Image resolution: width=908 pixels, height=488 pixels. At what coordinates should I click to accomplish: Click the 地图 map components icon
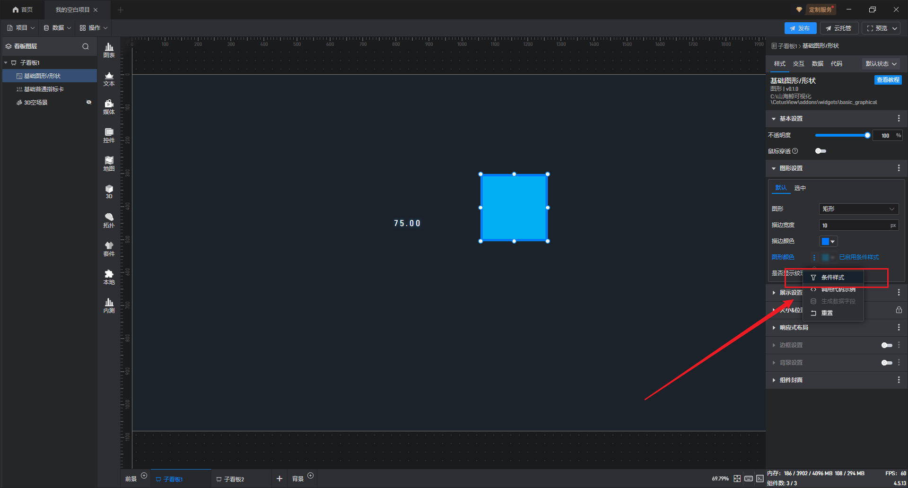pyautogui.click(x=109, y=164)
